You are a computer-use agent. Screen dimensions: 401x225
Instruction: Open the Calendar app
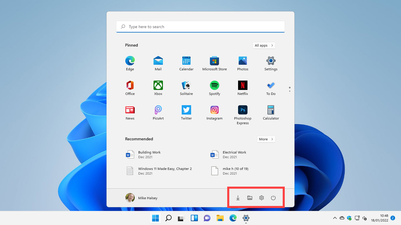point(186,64)
